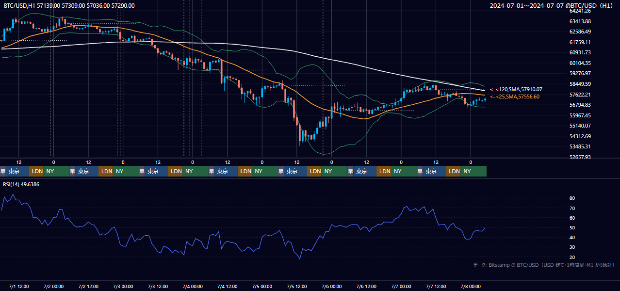Select the 7/8 00:00 date label
The image size is (620, 291).
[x=471, y=286]
